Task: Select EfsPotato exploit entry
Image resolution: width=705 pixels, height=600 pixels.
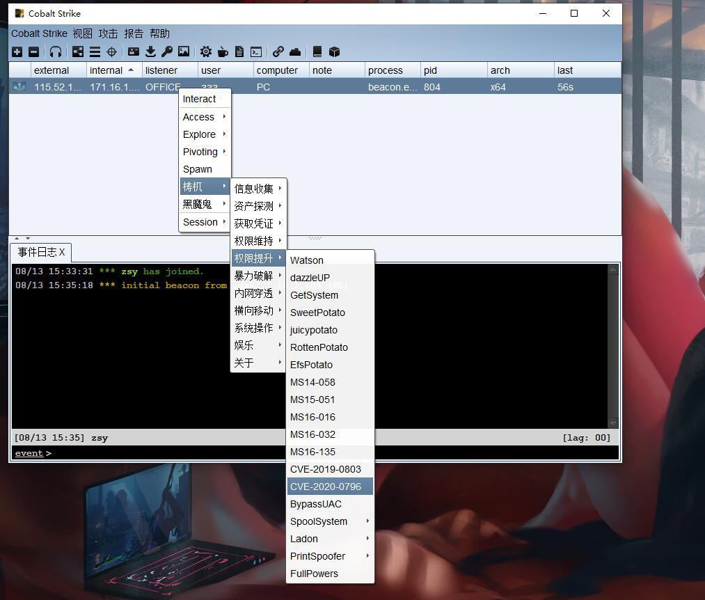Action: (x=330, y=365)
